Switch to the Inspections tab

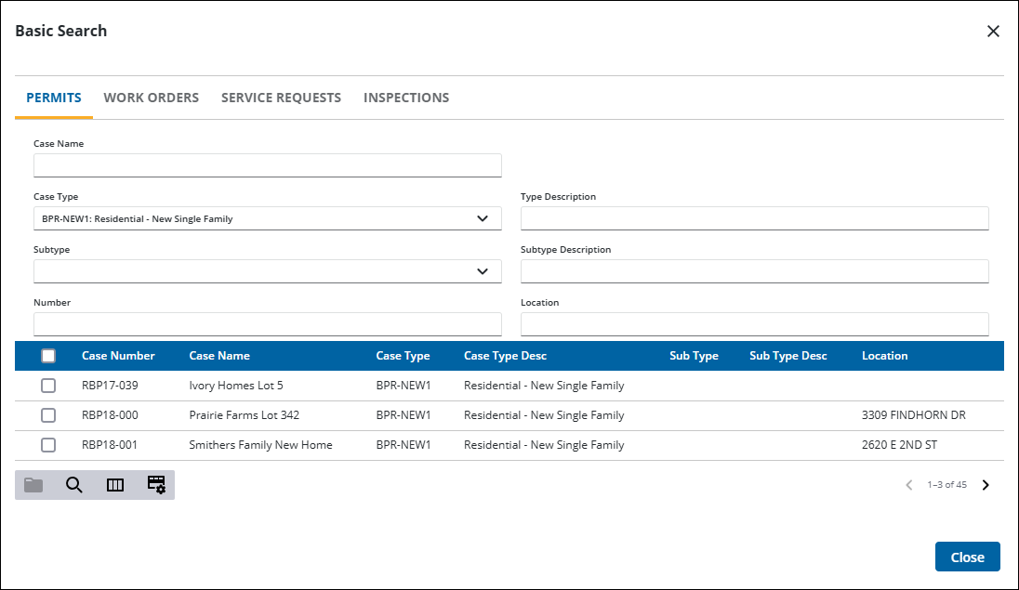(406, 98)
